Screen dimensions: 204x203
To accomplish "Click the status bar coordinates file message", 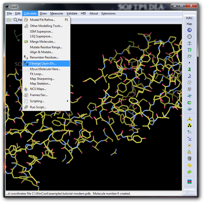I will [x=68, y=194].
